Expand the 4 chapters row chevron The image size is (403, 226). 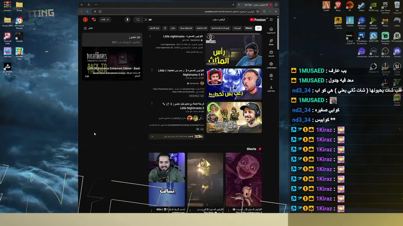click(152, 137)
